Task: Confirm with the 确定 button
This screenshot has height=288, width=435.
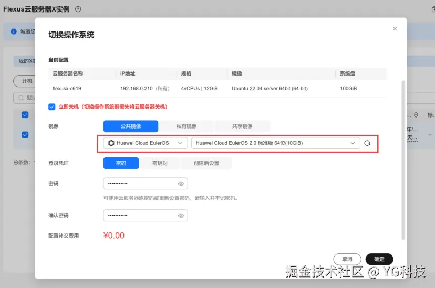Action: pos(379,259)
